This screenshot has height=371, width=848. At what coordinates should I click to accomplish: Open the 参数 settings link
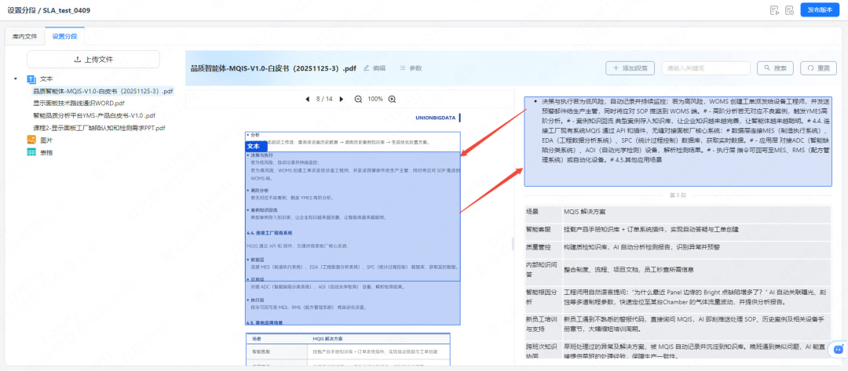click(411, 68)
